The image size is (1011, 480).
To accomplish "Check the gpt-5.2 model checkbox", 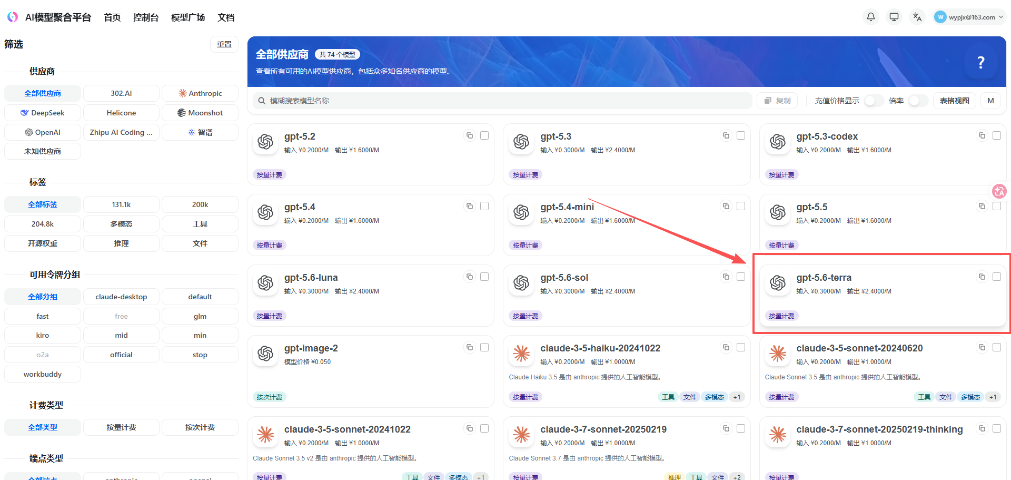I will click(x=484, y=135).
